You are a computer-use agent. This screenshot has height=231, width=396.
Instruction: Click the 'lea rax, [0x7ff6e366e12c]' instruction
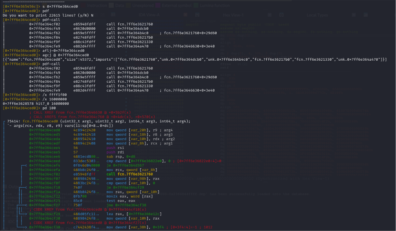click(x=134, y=214)
